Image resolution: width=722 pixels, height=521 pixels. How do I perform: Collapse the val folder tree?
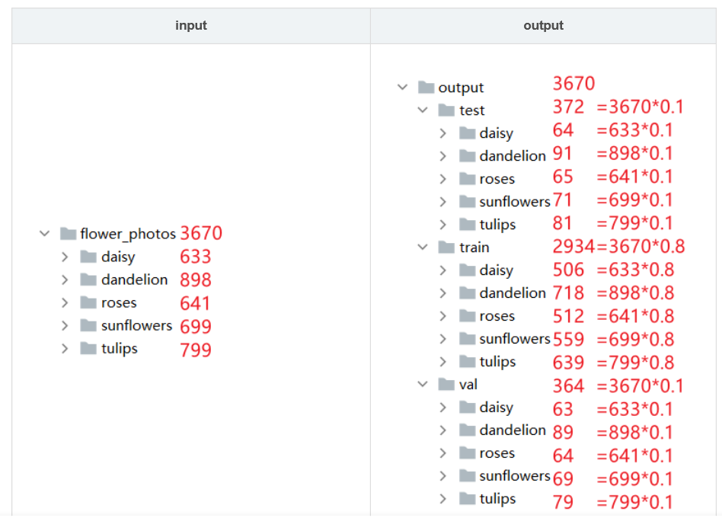(423, 385)
